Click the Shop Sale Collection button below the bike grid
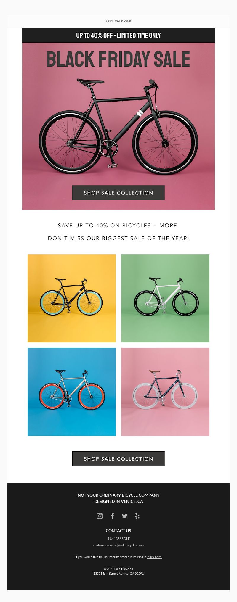Viewport: 237px width, 602px height. coord(118,458)
